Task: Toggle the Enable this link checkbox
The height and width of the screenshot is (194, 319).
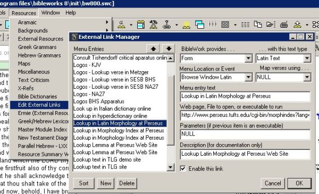Action: (x=183, y=168)
